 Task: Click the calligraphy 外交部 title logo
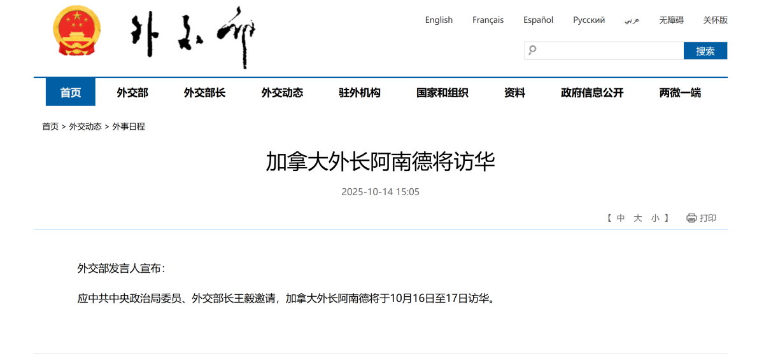coord(192,37)
